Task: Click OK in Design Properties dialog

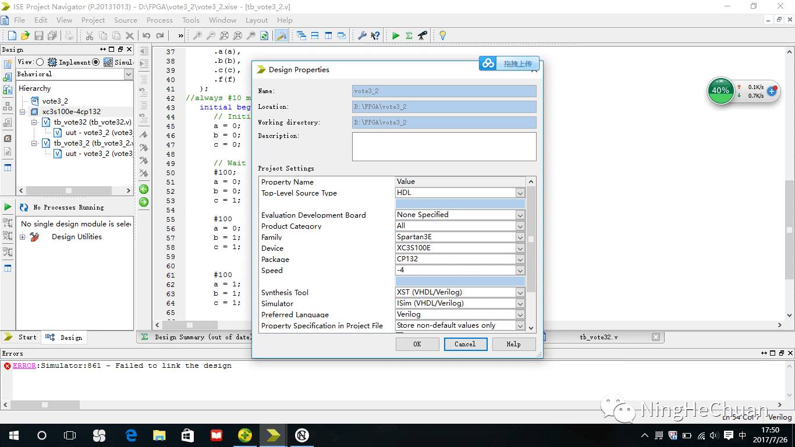Action: pyautogui.click(x=417, y=344)
